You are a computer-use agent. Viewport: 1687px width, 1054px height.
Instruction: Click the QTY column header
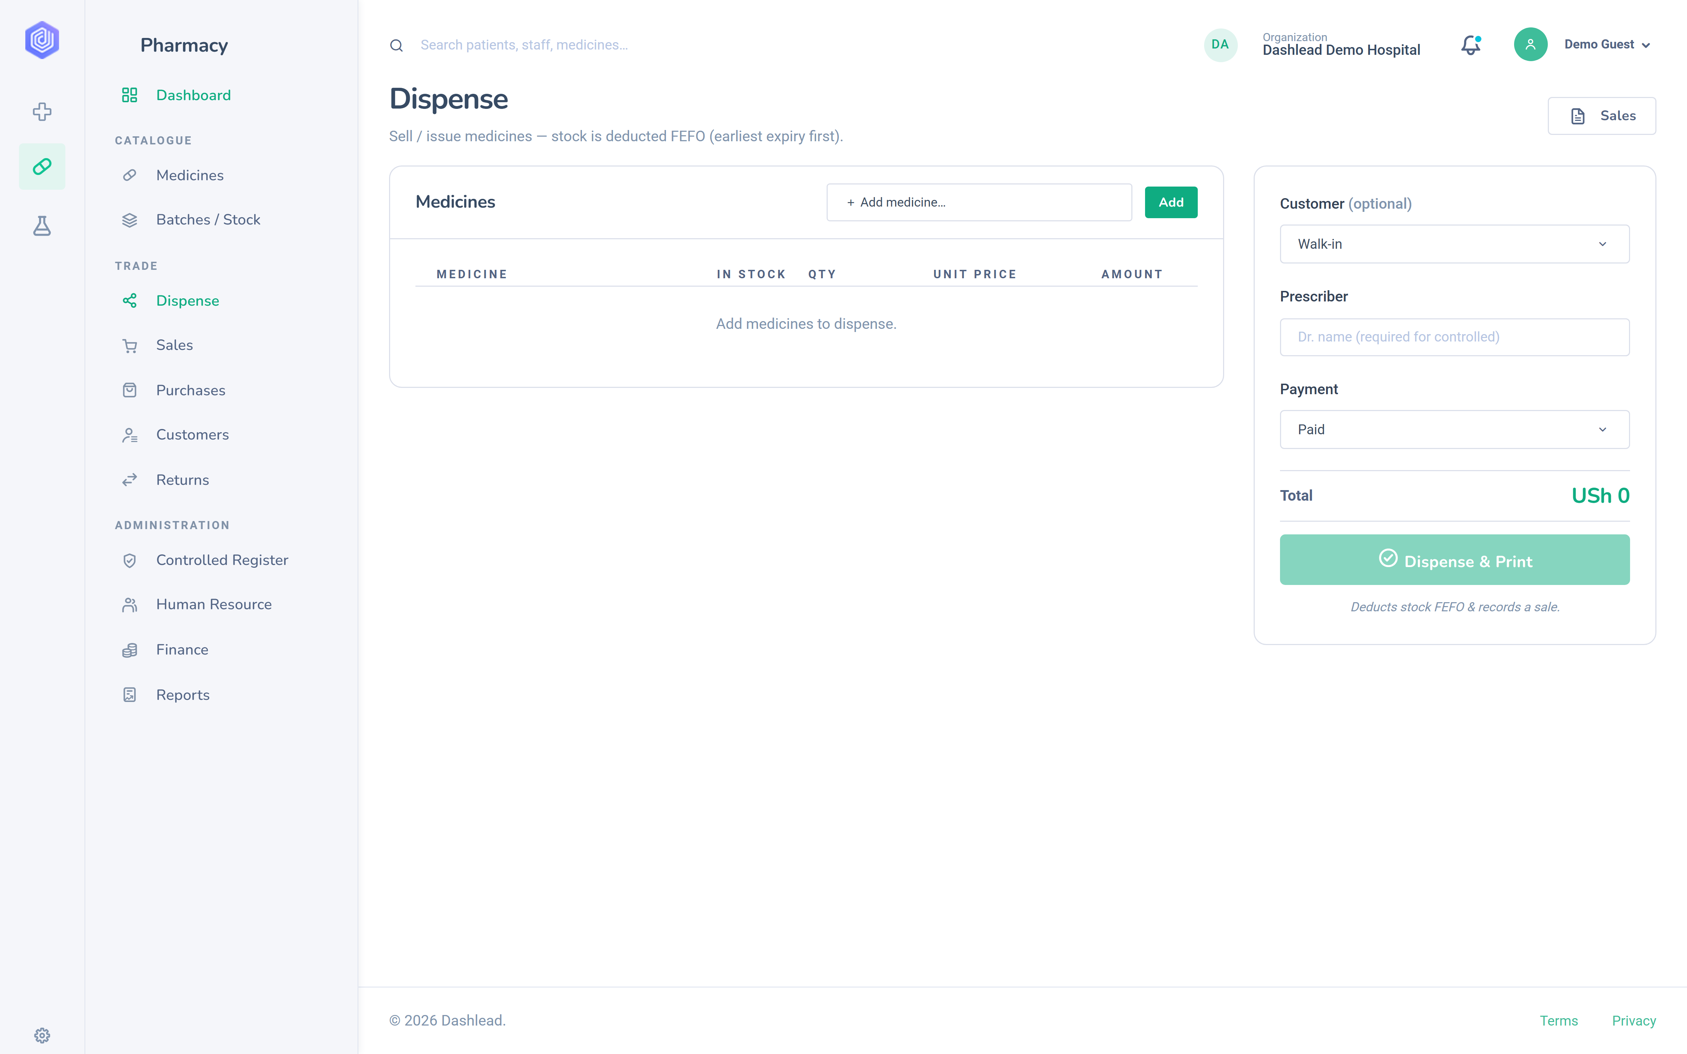pos(822,275)
